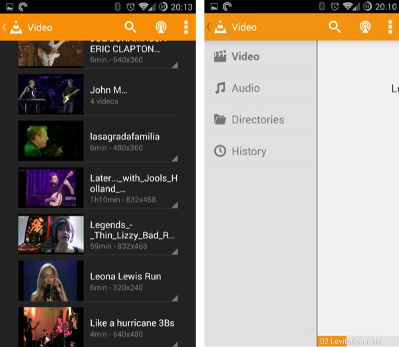The height and width of the screenshot is (347, 399).
Task: Tap the search icon in right screen
Action: [334, 27]
